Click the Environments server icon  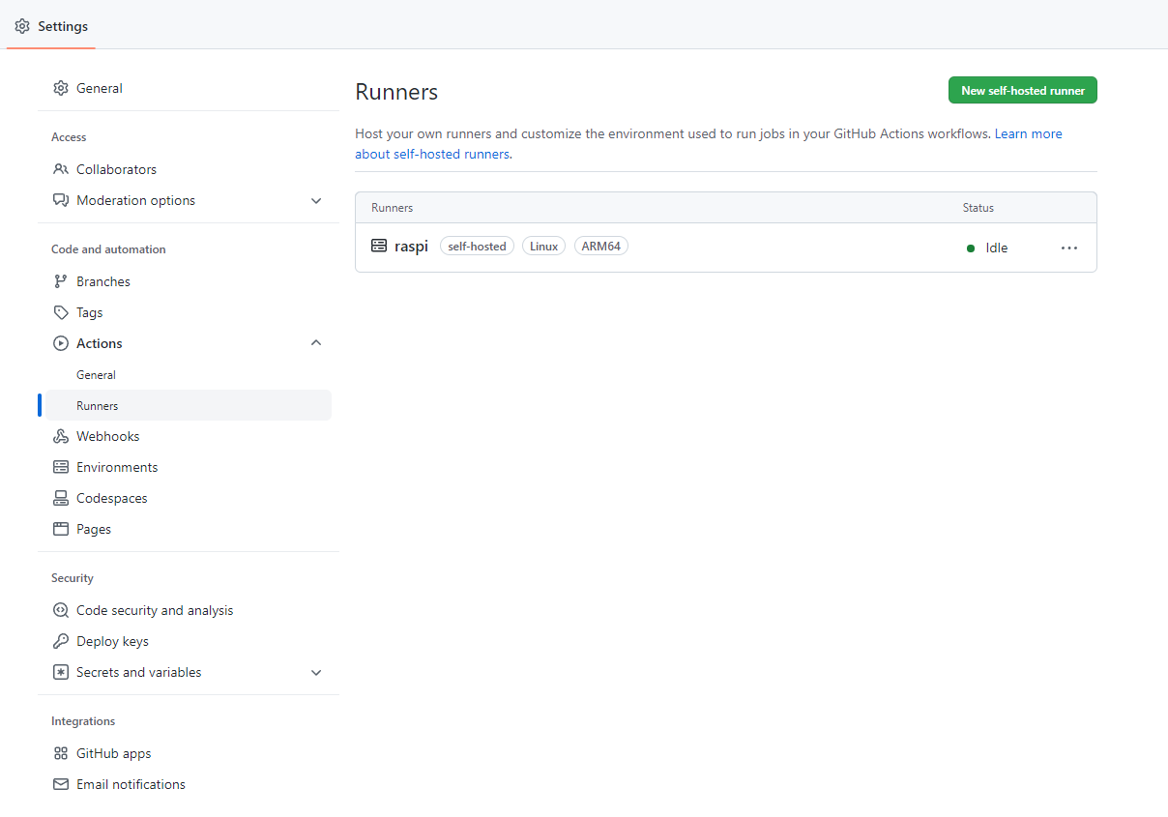pos(61,467)
